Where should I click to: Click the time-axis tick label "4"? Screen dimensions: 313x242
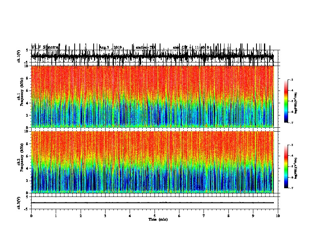coord(130,216)
